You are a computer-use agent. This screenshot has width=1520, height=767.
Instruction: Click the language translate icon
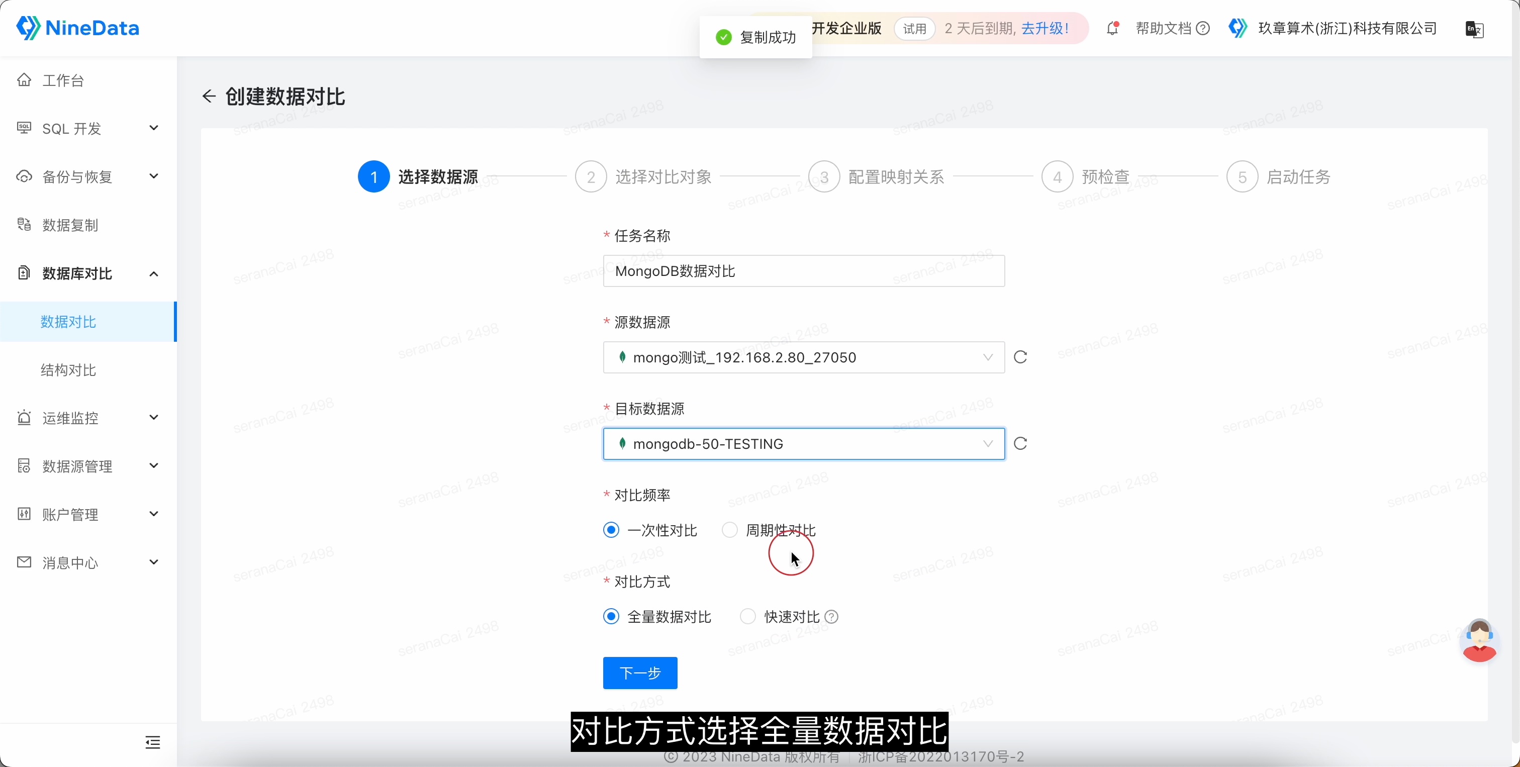(1474, 29)
